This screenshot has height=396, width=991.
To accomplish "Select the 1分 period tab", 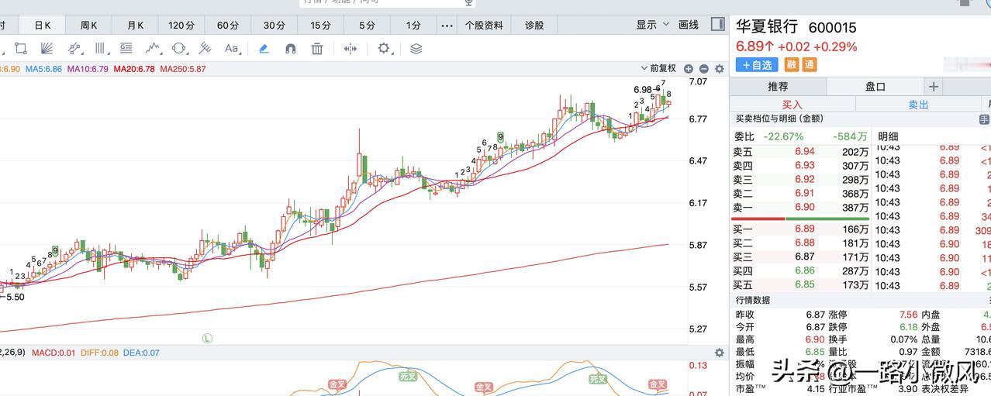I will pos(413,26).
